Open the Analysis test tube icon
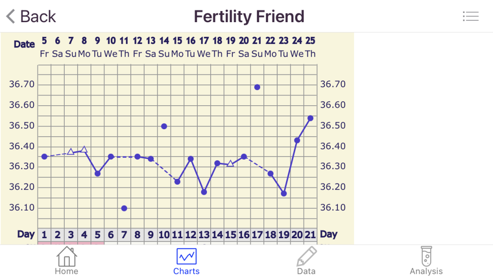The height and width of the screenshot is (277, 493). pos(426,255)
